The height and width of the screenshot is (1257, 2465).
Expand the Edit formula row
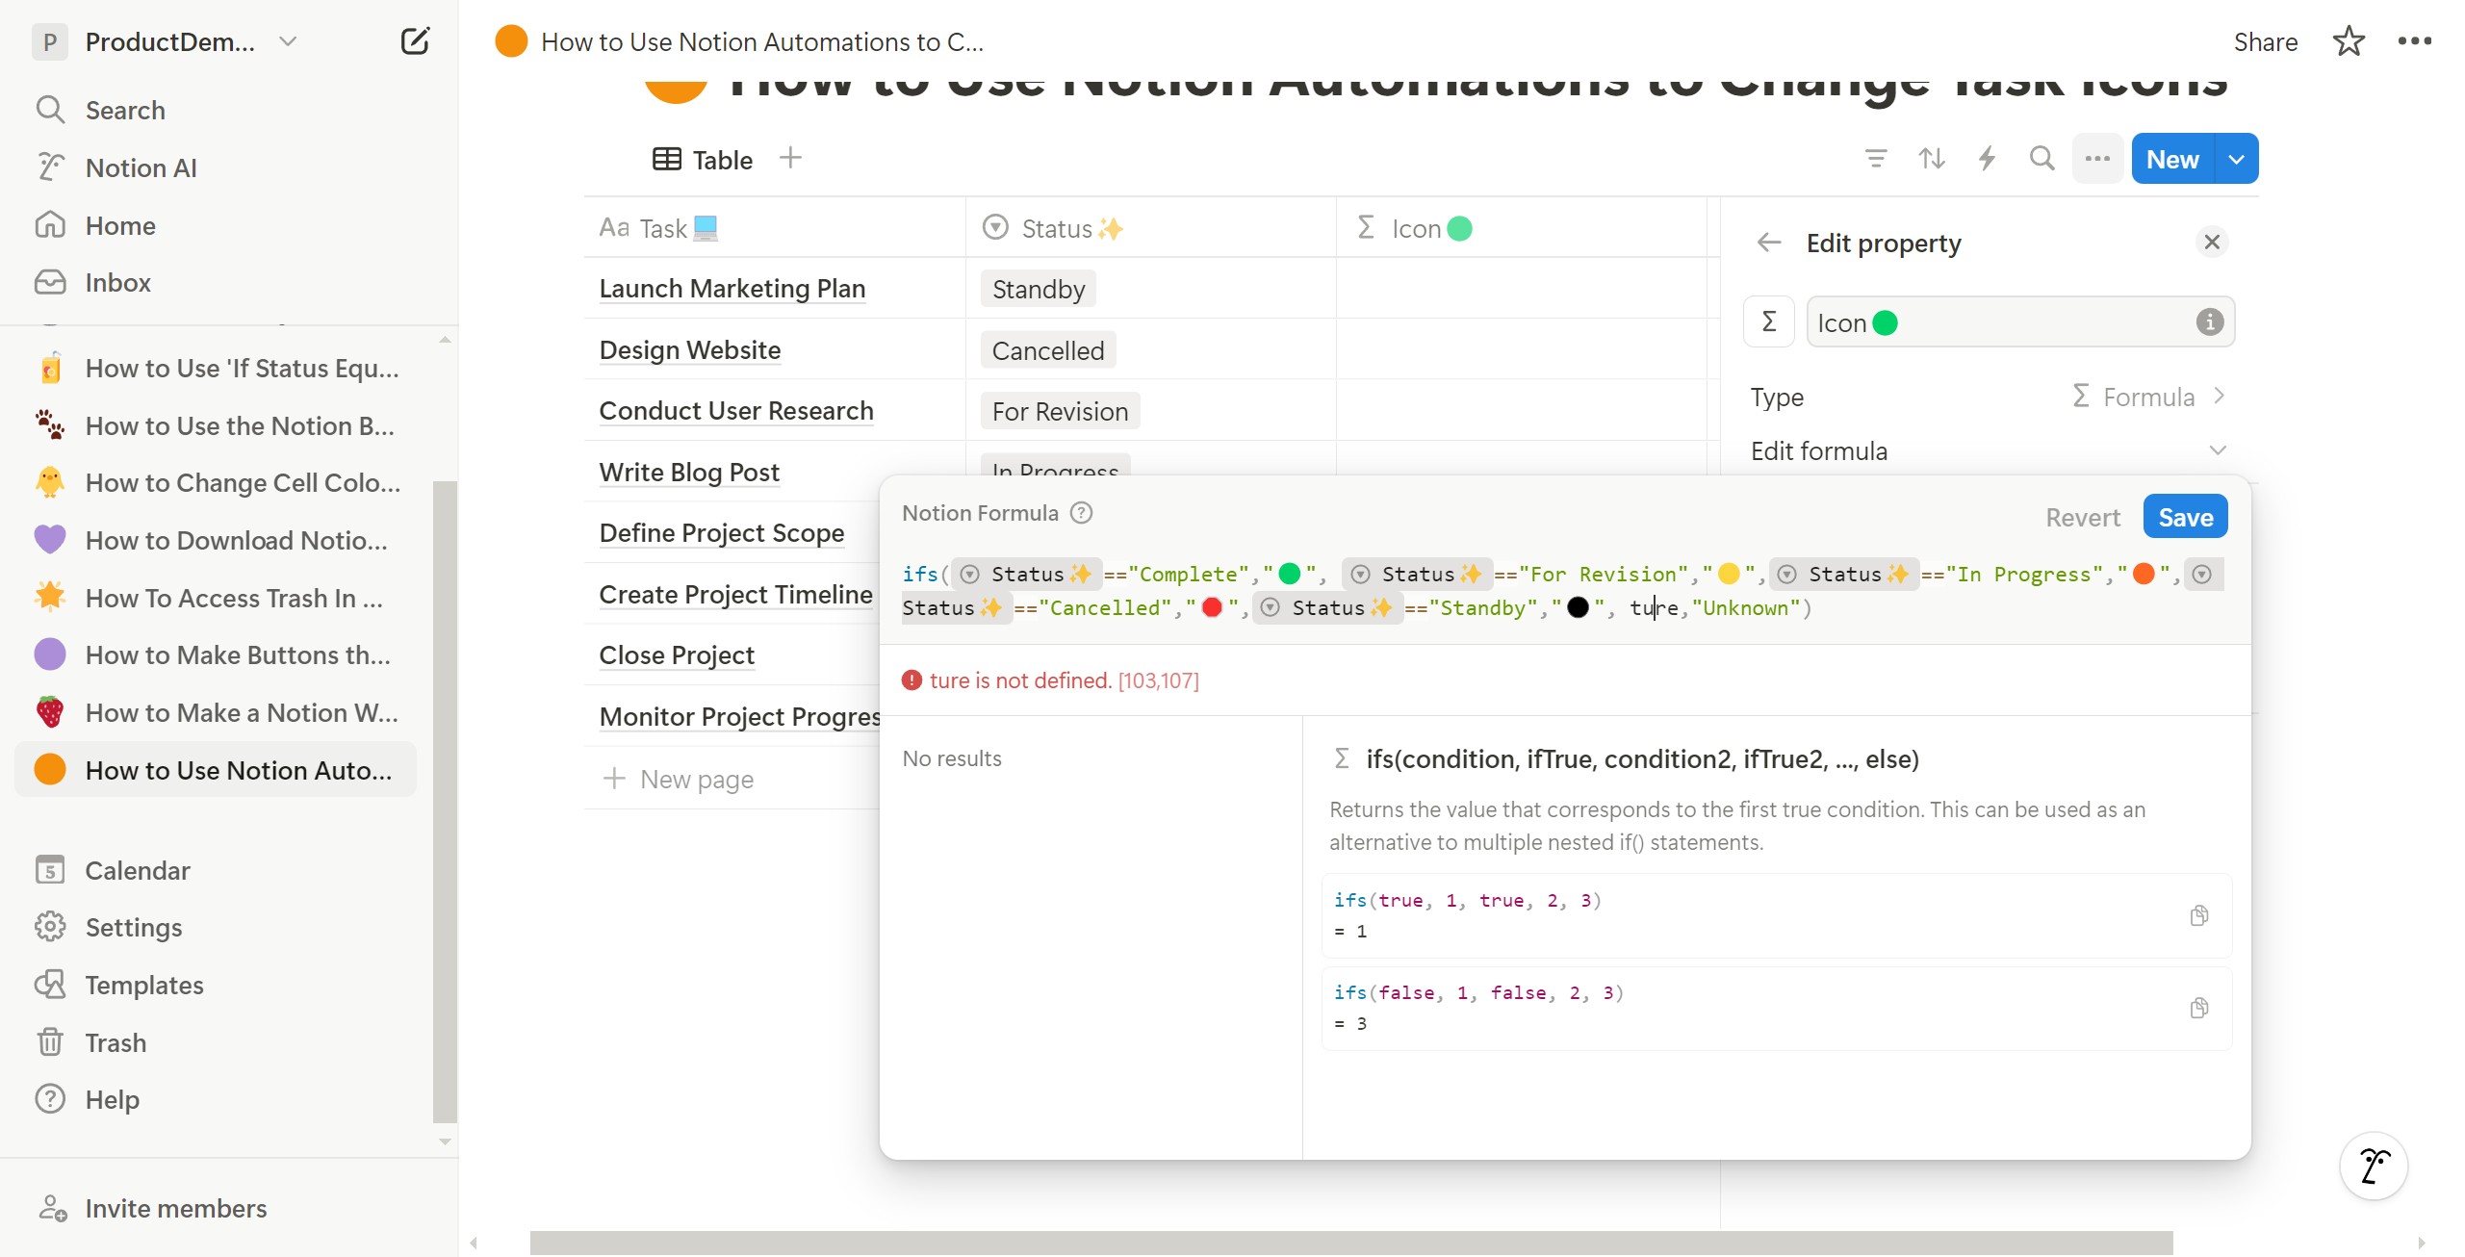tap(1989, 450)
